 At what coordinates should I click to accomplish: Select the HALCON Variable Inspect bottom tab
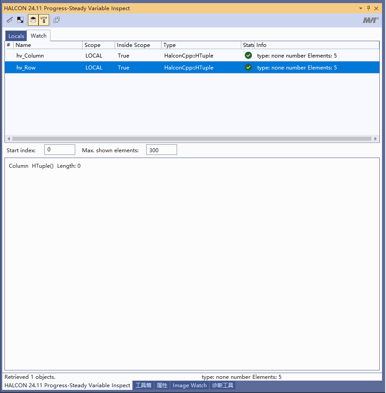click(x=67, y=385)
